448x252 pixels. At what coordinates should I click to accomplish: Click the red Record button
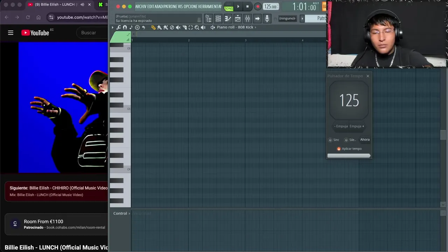[258, 6]
